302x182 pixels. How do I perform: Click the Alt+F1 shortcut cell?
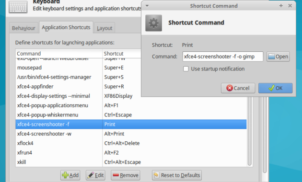click(111, 105)
